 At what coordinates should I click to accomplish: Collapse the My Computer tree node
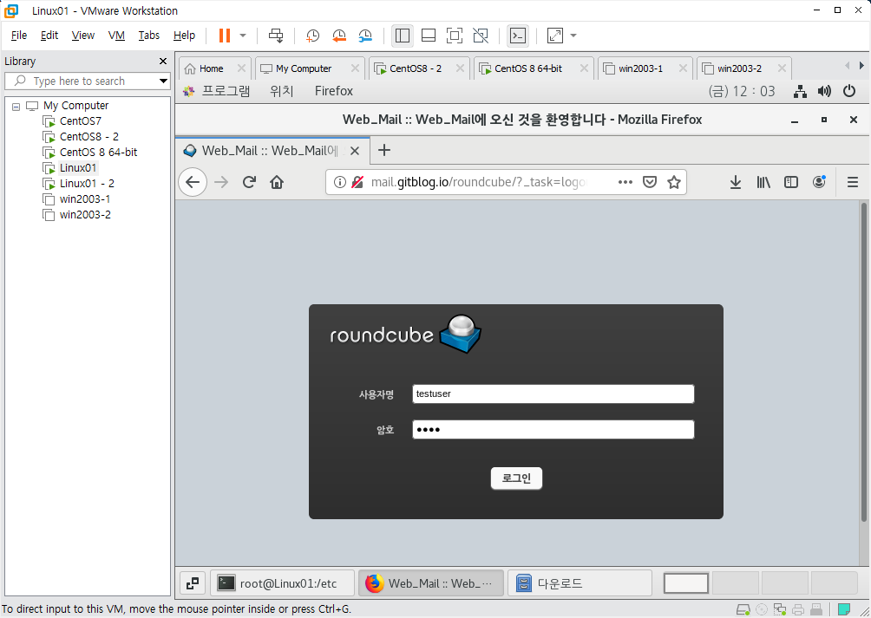(x=16, y=106)
